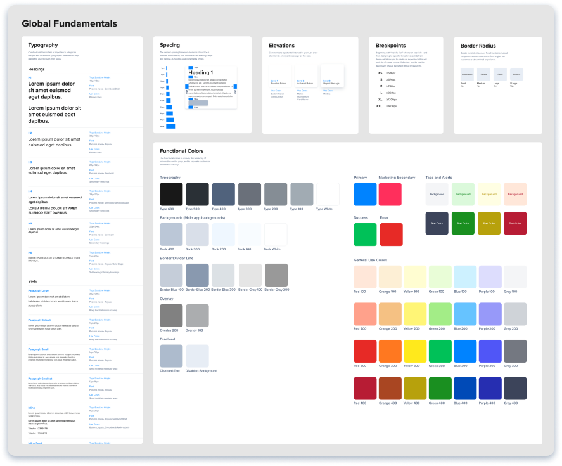The height and width of the screenshot is (466, 562).
Task: Select the Type 600 black swatch
Action: (x=171, y=194)
